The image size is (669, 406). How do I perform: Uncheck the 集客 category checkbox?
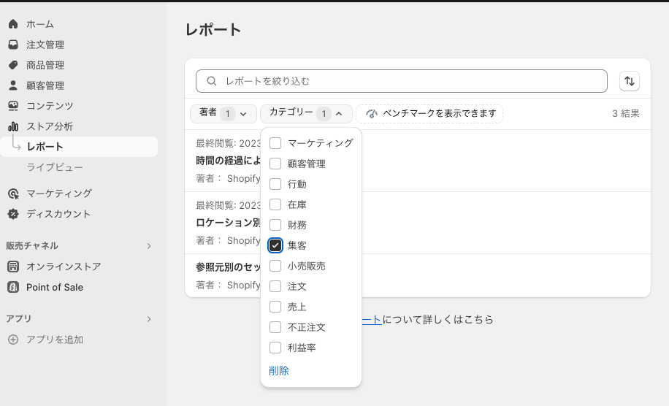(275, 245)
